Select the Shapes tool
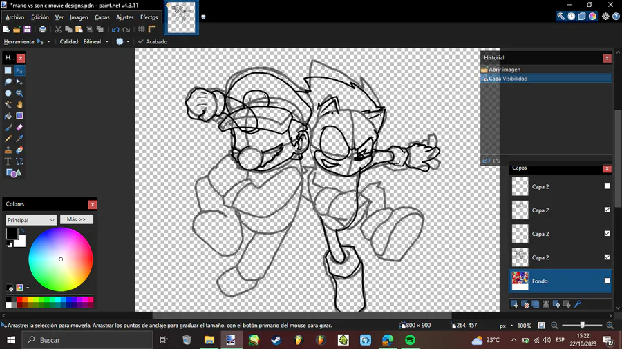 click(14, 173)
